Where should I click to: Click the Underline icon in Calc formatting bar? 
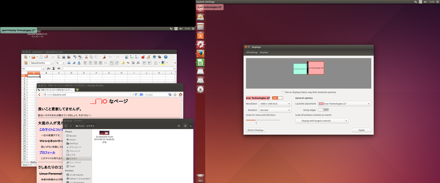(79, 63)
